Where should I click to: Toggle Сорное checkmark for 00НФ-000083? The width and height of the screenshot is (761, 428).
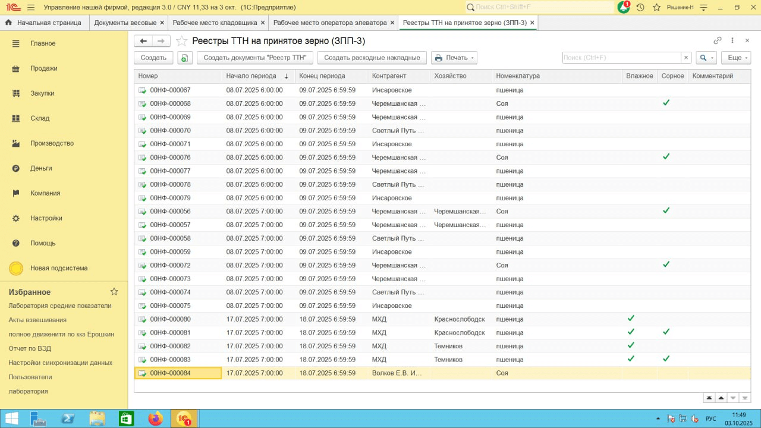[x=666, y=359]
